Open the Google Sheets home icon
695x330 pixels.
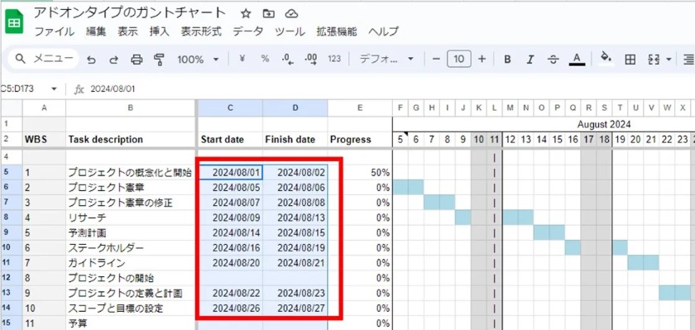[x=14, y=22]
